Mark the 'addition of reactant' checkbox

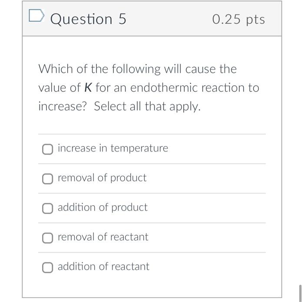[47, 267]
